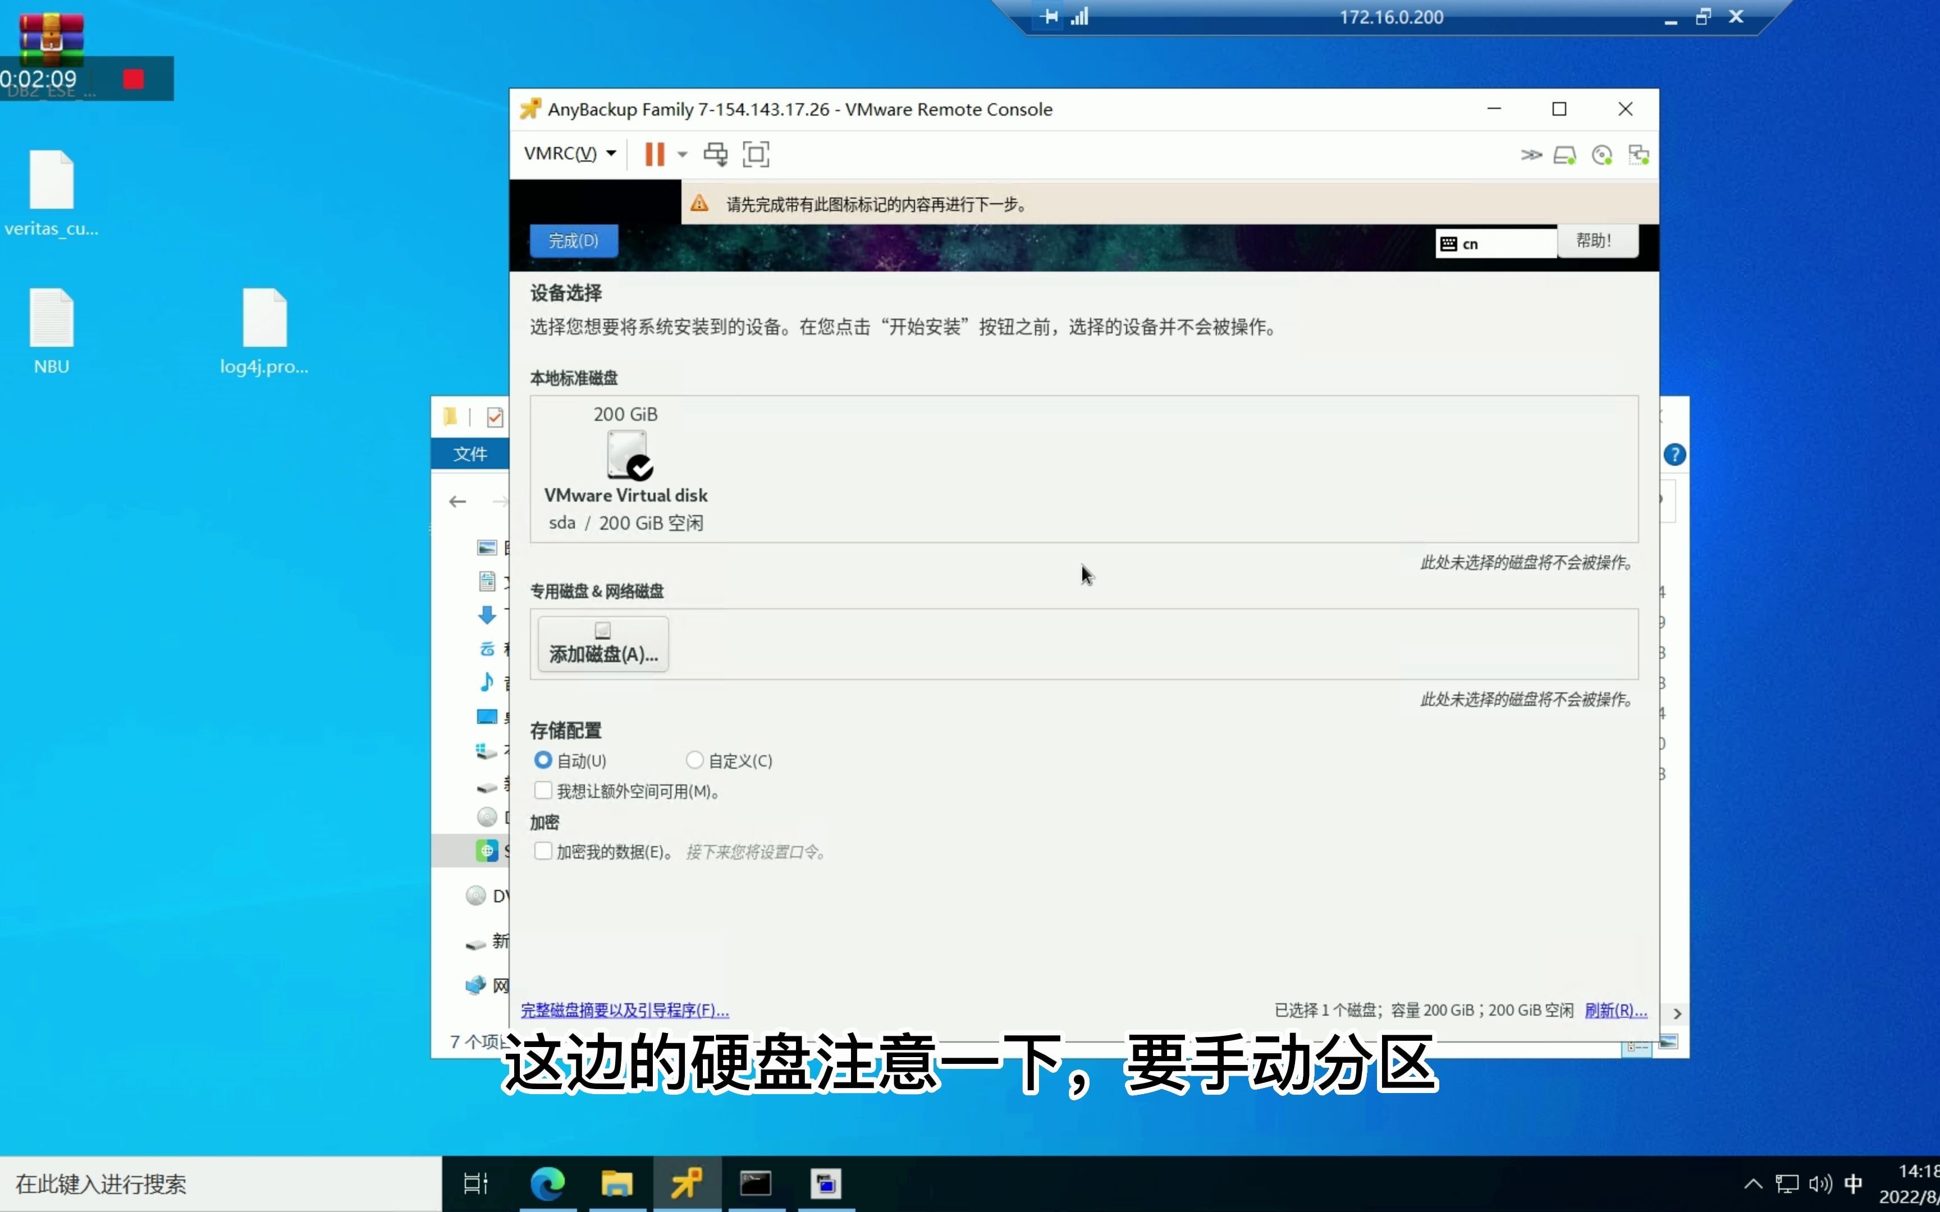
Task: Click the hard disk device status icon
Action: [1565, 155]
